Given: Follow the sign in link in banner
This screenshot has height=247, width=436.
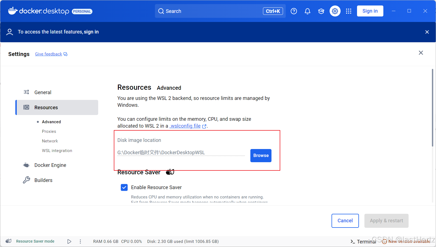Looking at the screenshot, I should [91, 32].
